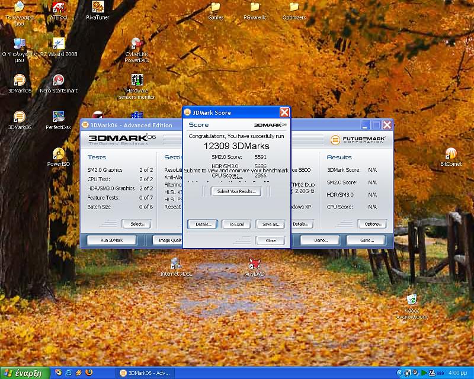Close the 3DMark Score dialog
The width and height of the screenshot is (474, 379).
[x=284, y=113]
